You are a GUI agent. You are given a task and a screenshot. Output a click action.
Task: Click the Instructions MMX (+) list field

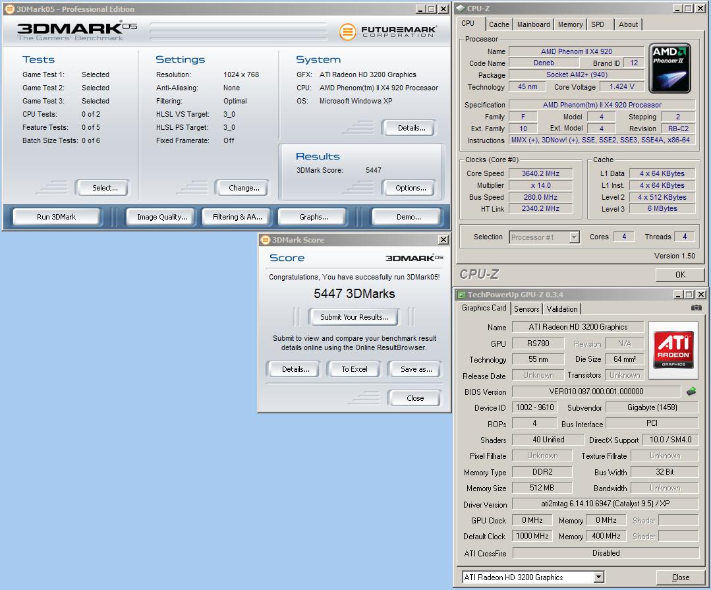click(x=601, y=140)
